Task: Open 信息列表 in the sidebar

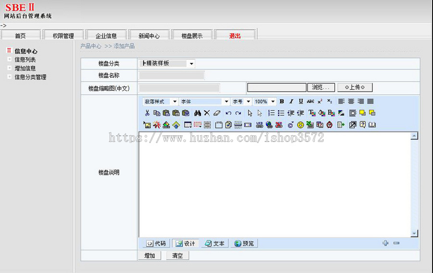Action: click(x=25, y=60)
